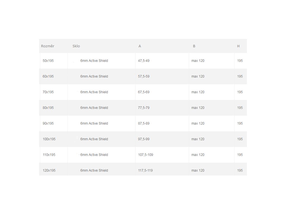Click the H column header

(x=238, y=46)
